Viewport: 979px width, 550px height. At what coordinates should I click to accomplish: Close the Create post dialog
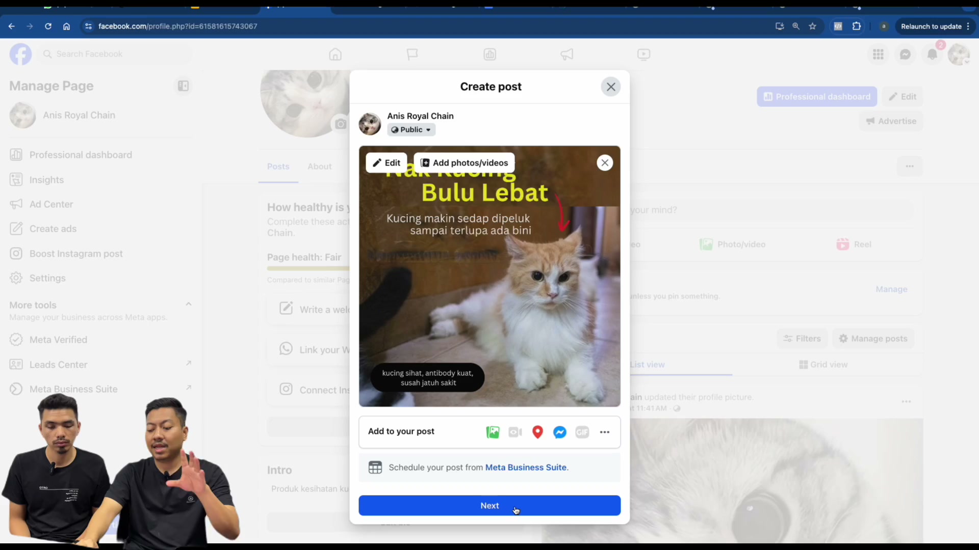pos(611,87)
